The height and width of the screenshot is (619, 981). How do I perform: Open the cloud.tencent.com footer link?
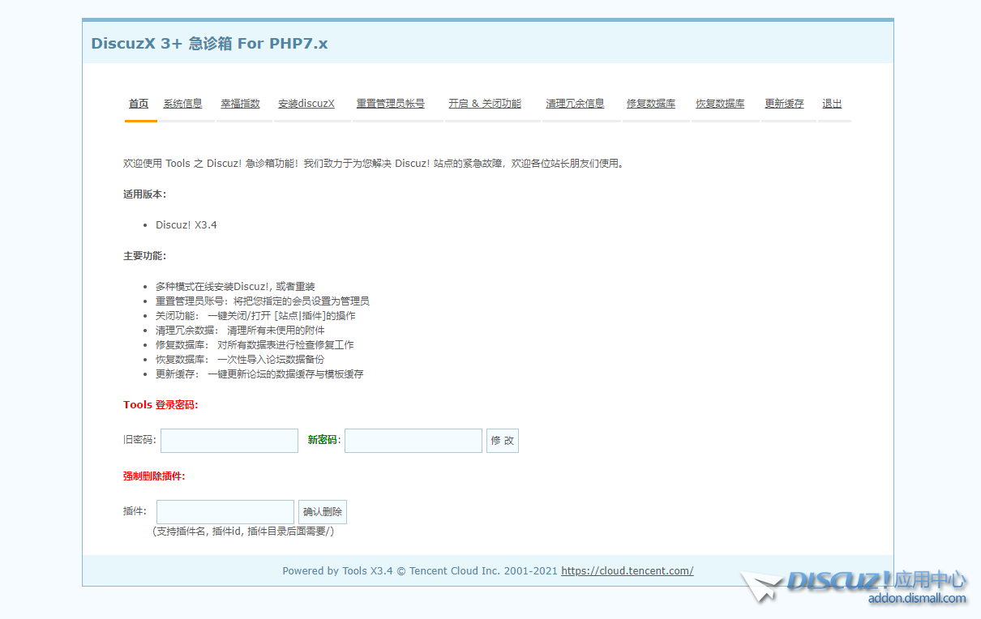(627, 570)
